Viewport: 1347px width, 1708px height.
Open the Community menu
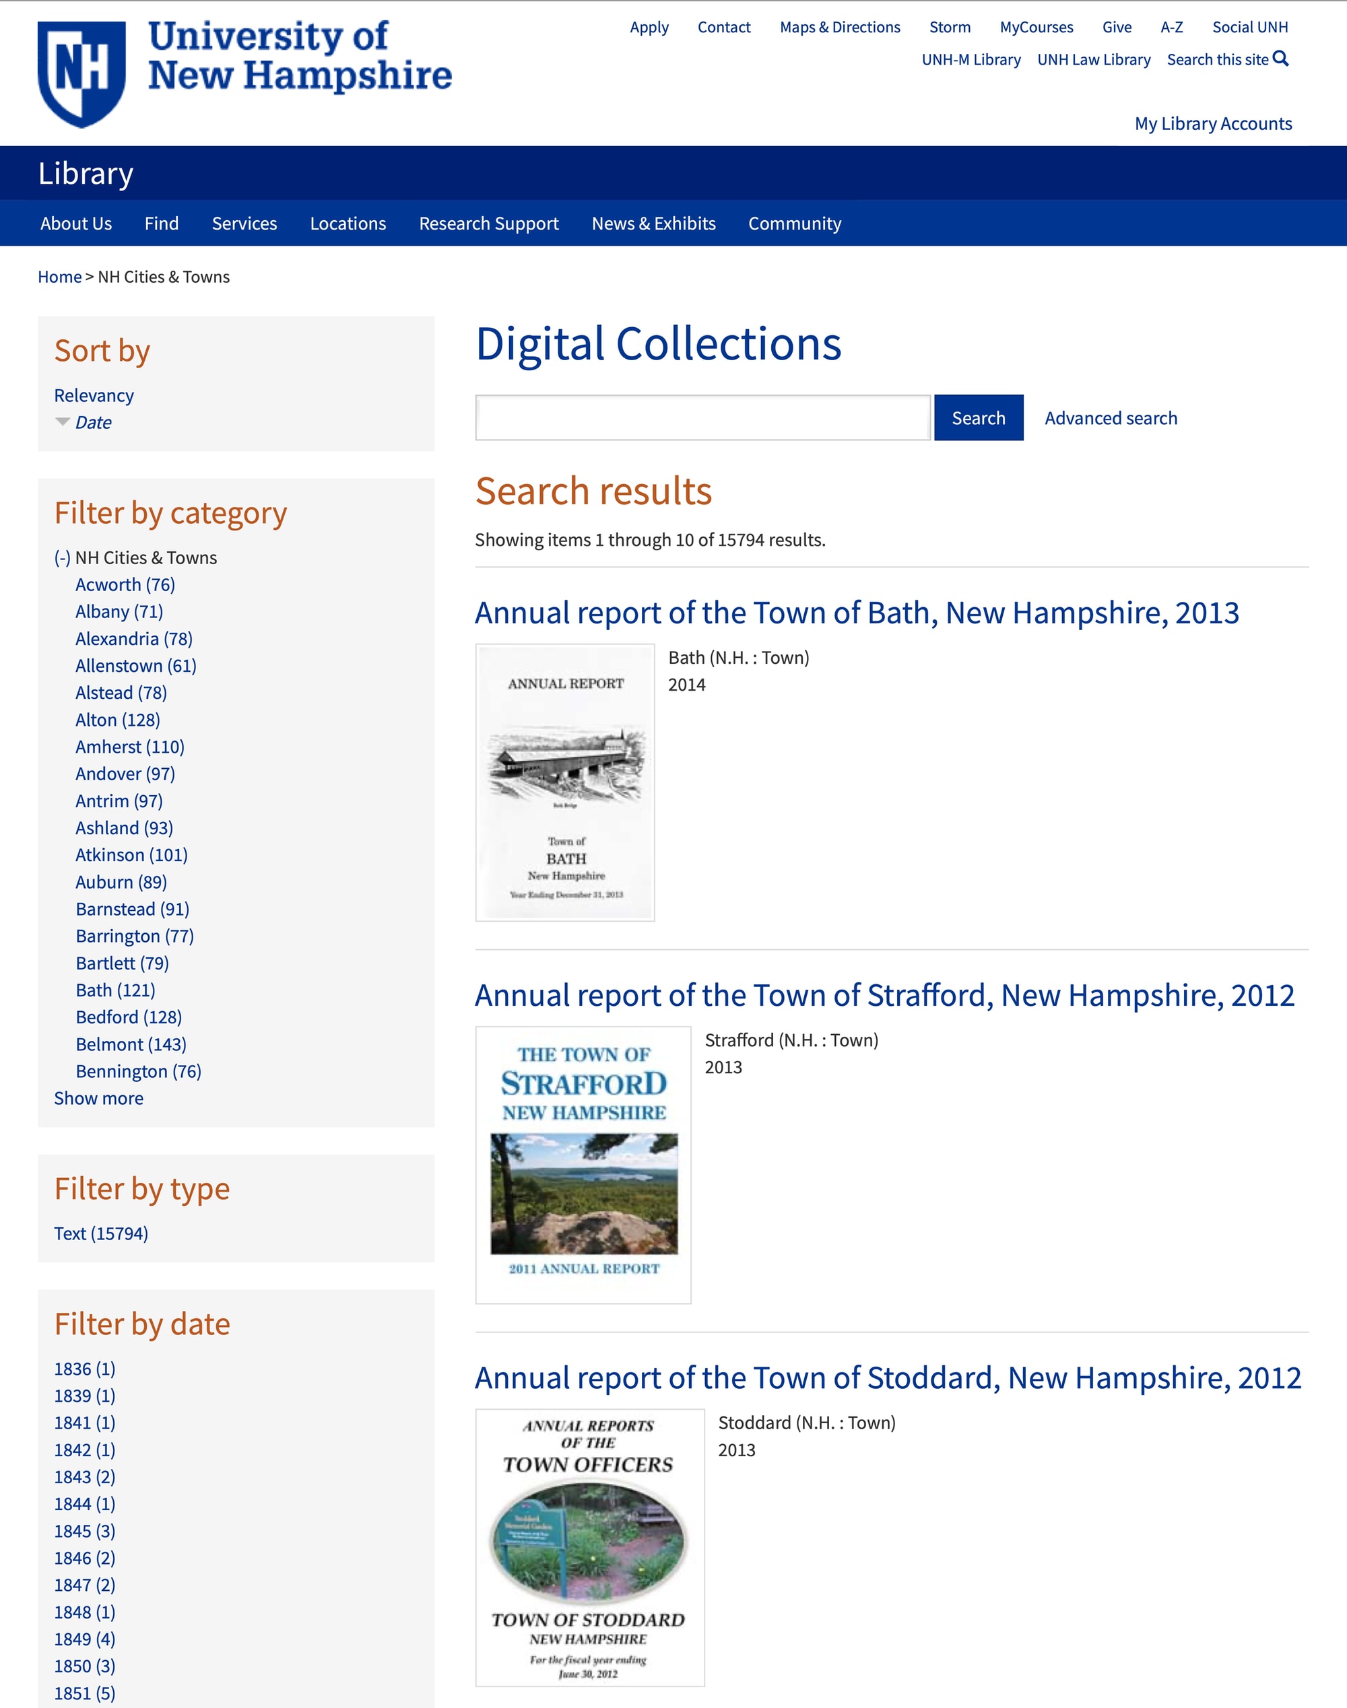tap(794, 223)
